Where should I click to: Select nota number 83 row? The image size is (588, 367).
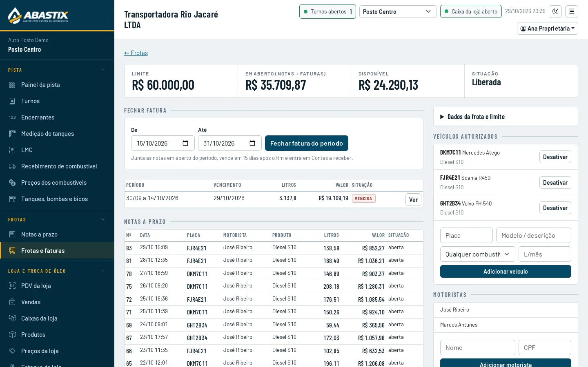pos(274,248)
